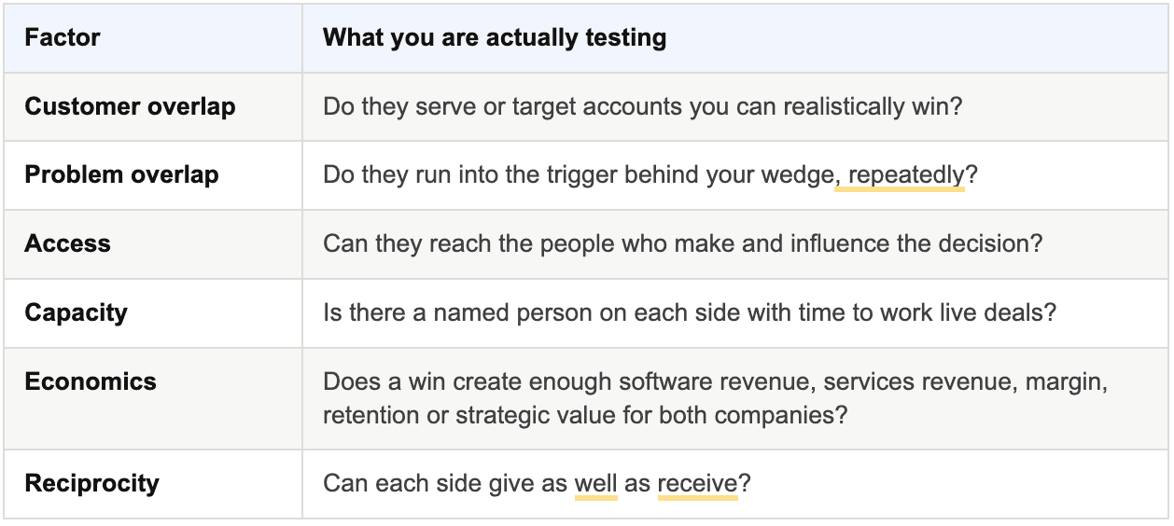Click the 'Capacity' row label
The image size is (1174, 526).
[x=76, y=312]
